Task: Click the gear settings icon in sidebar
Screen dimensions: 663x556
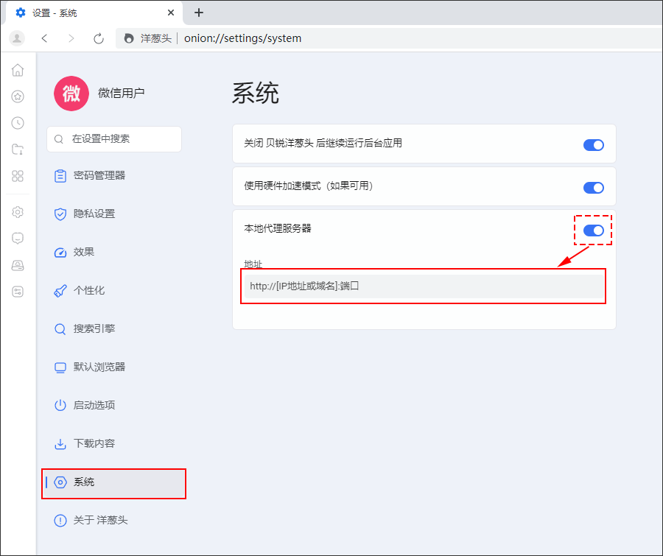Action: (18, 212)
